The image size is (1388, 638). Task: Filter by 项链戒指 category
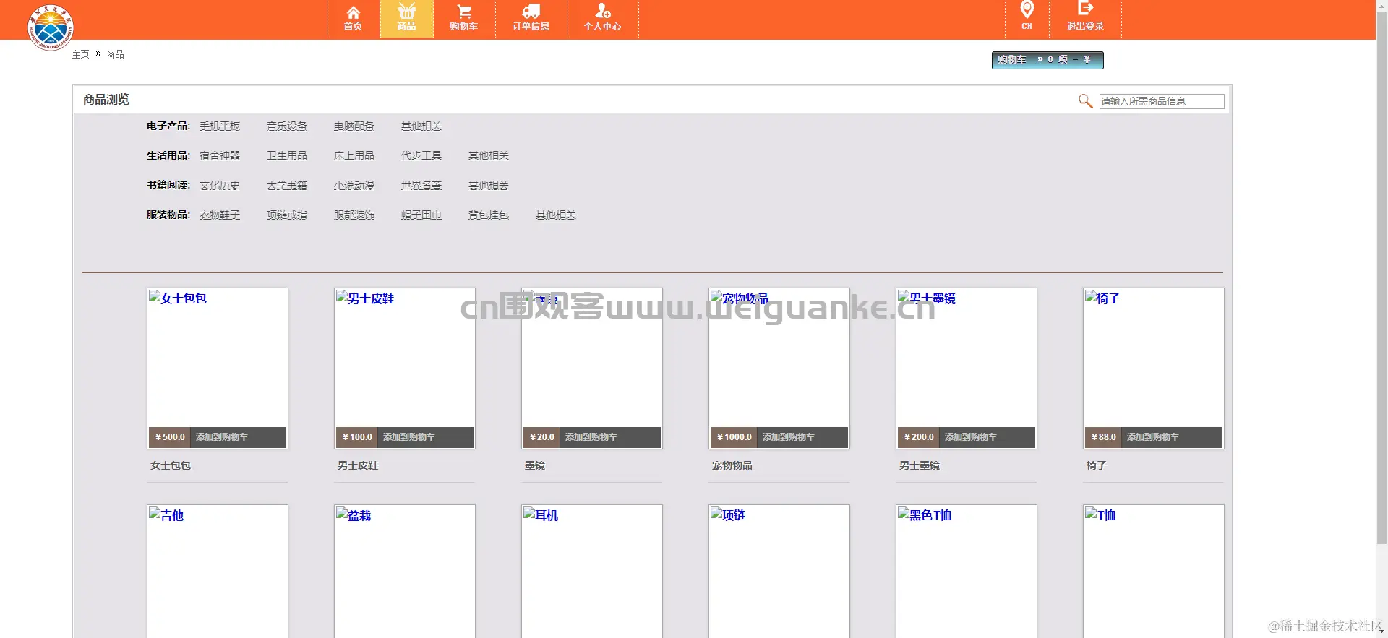[287, 215]
